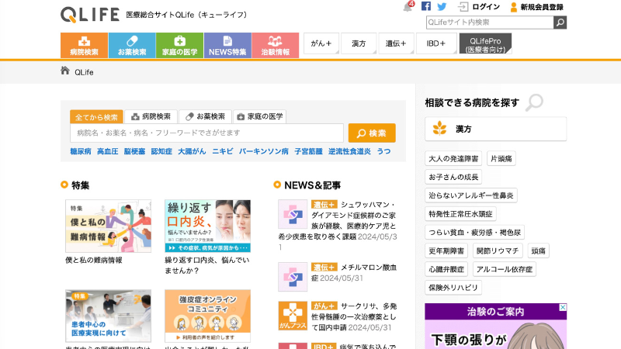621x349 pixels.
Task: Click the ログイン login link
Action: point(479,7)
